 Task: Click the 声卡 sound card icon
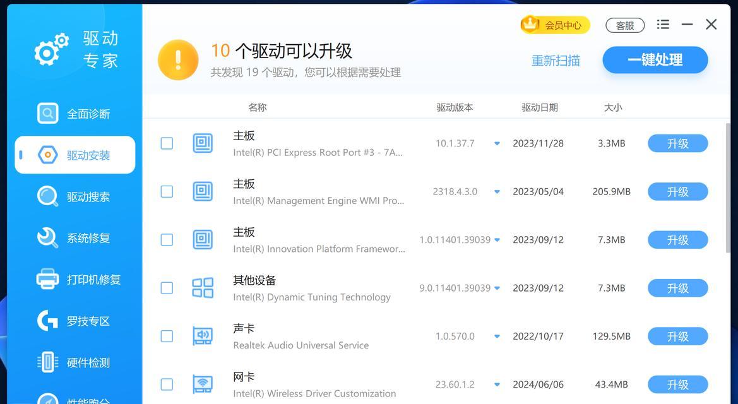click(203, 336)
